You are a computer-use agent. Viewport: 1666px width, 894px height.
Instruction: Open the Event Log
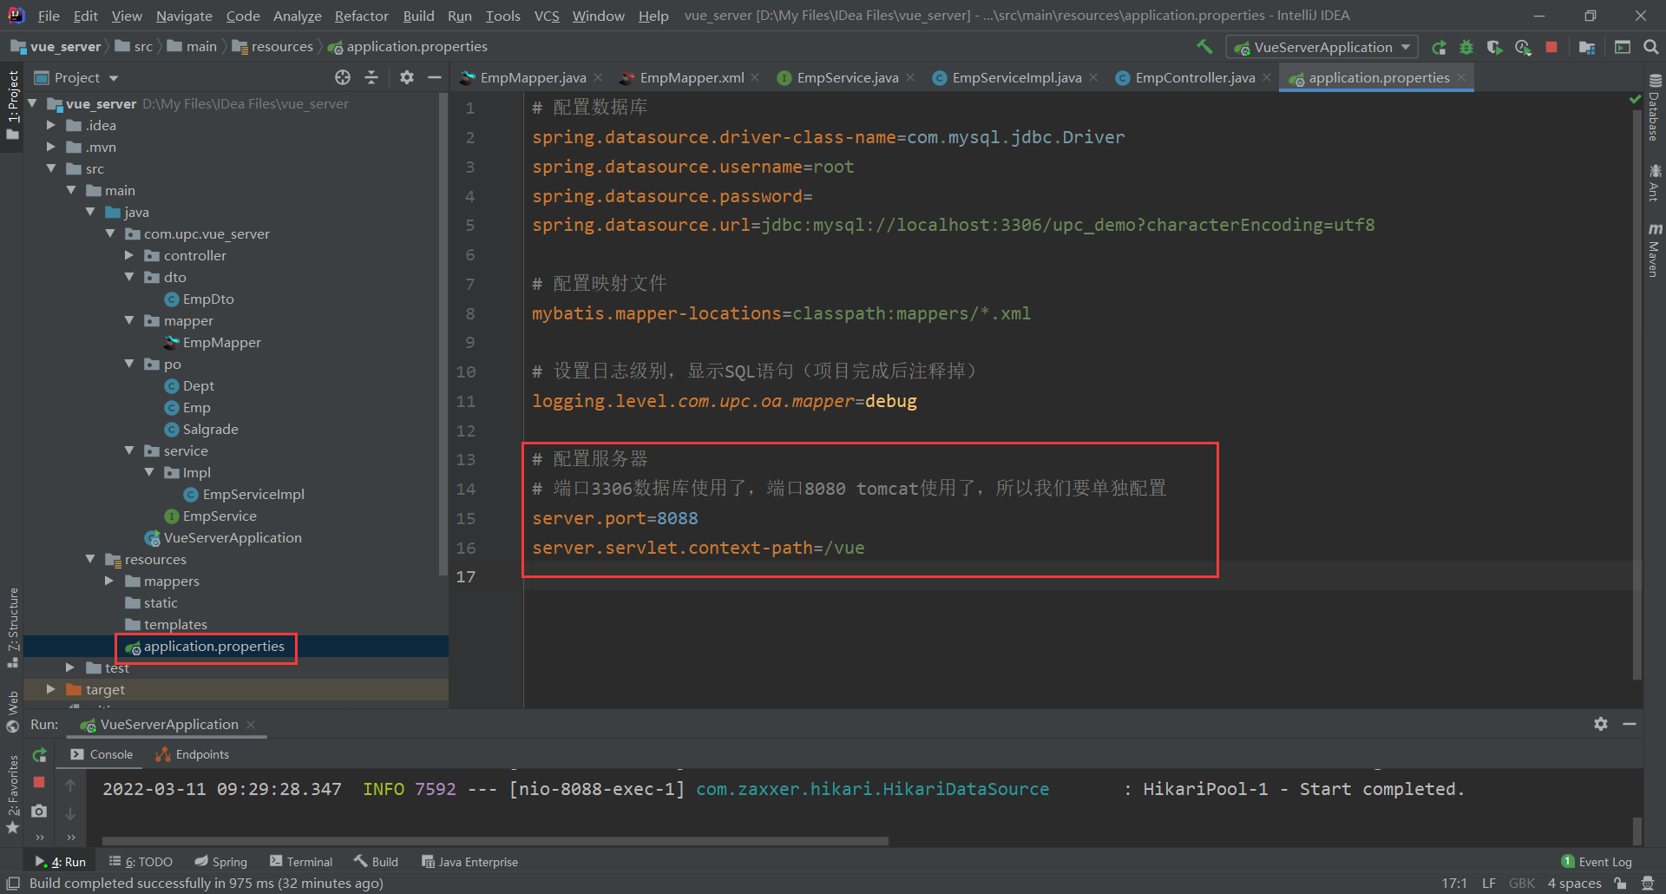point(1597,862)
